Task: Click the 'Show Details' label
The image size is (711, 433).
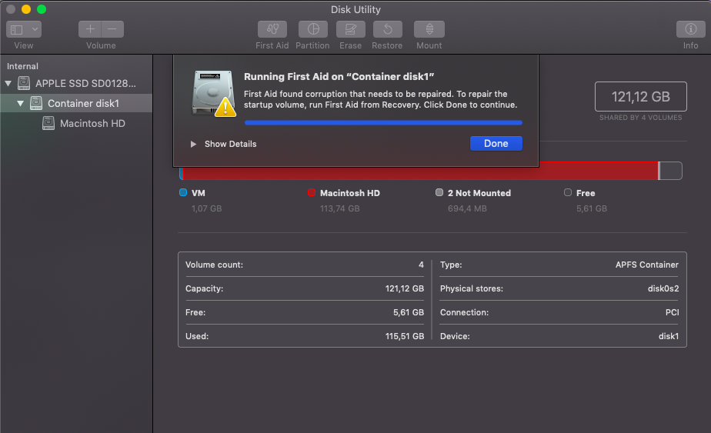Action: tap(230, 144)
